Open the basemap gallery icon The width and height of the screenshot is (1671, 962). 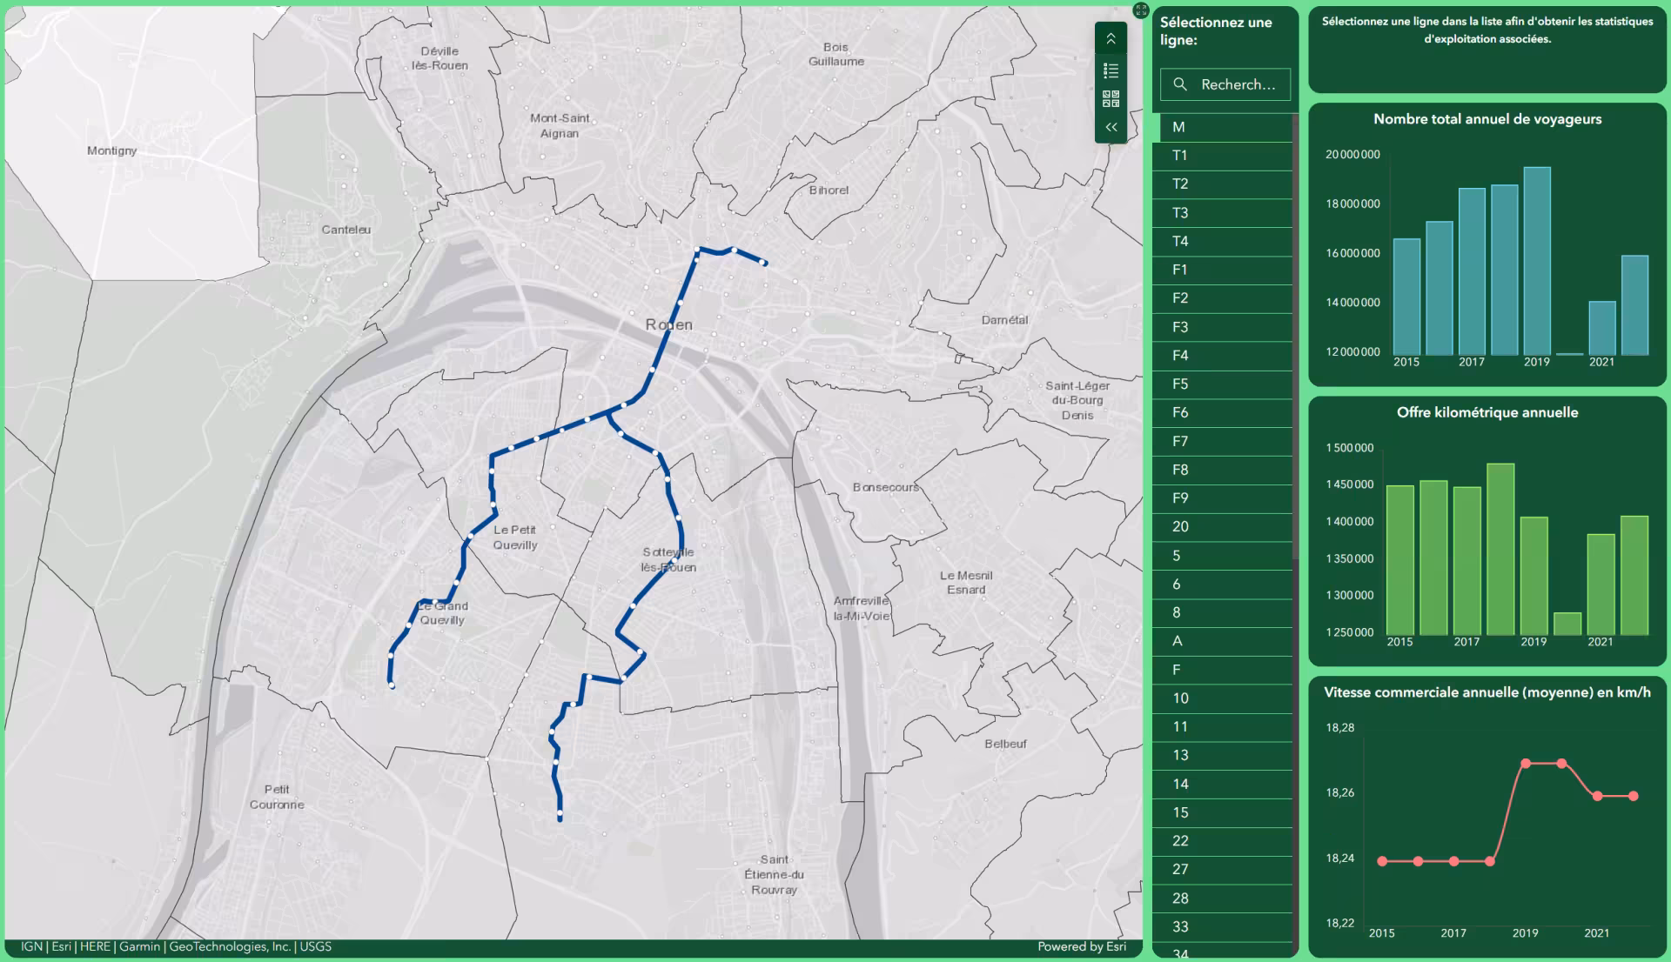click(x=1111, y=97)
